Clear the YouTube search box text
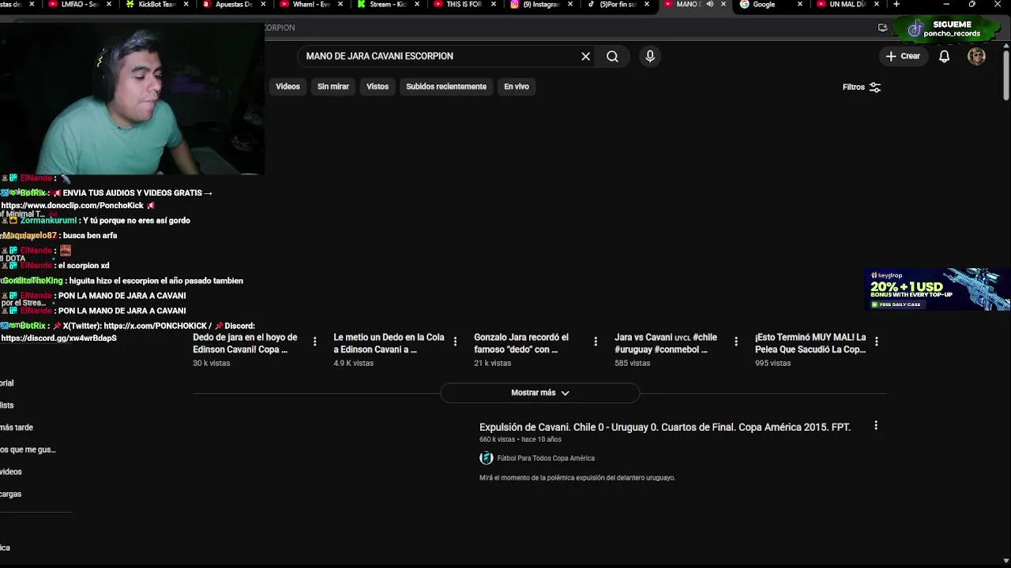The width and height of the screenshot is (1011, 568). pyautogui.click(x=585, y=56)
